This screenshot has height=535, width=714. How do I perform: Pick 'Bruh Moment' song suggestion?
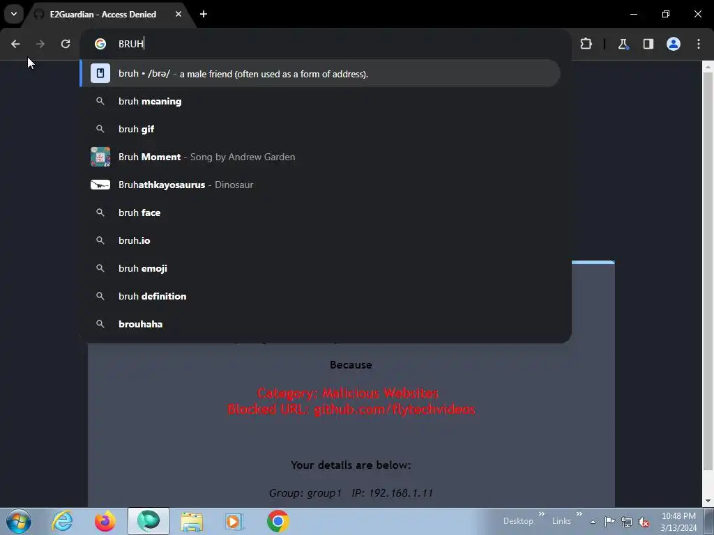pyautogui.click(x=320, y=157)
